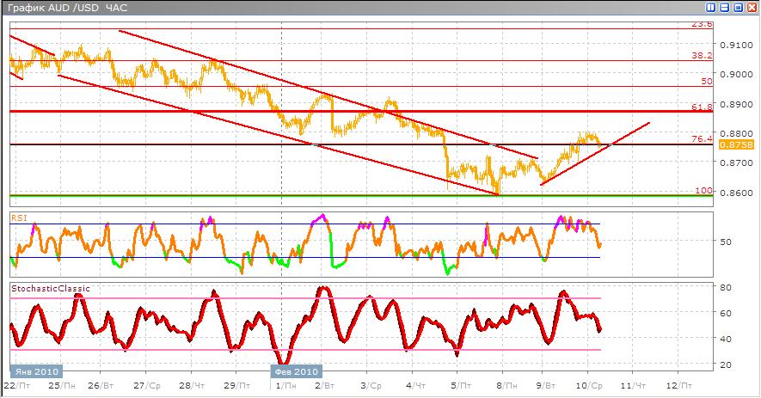The width and height of the screenshot is (761, 398).
Task: Click the 80 level on Stochastic scale
Action: click(725, 287)
